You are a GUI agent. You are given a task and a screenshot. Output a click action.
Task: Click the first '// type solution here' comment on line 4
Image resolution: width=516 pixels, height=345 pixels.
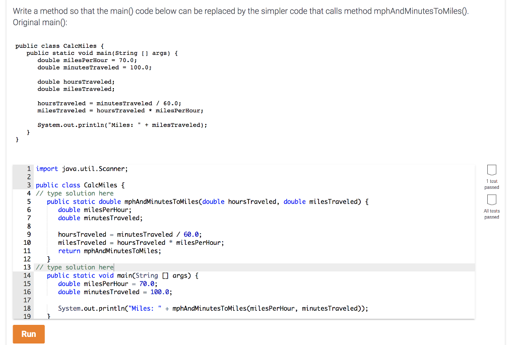[75, 193]
